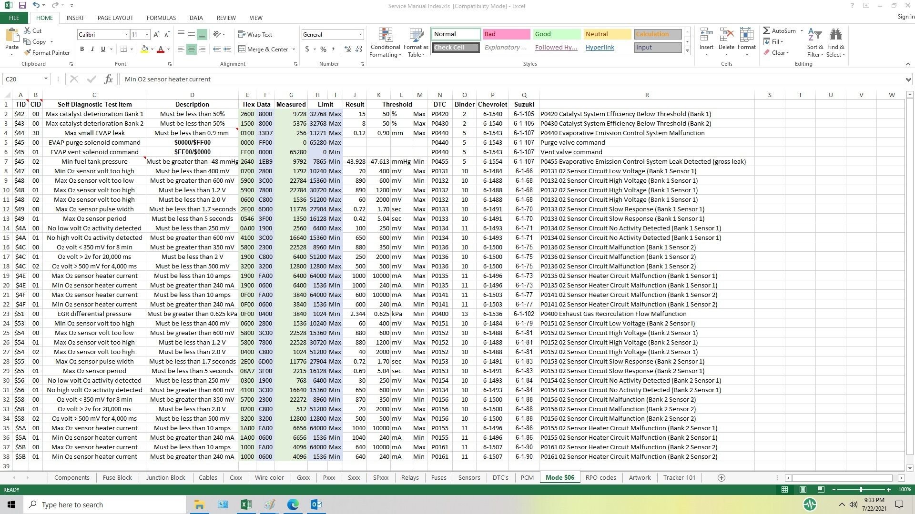915x514 pixels.
Task: Open Conditional Formatting menu
Action: [386, 43]
